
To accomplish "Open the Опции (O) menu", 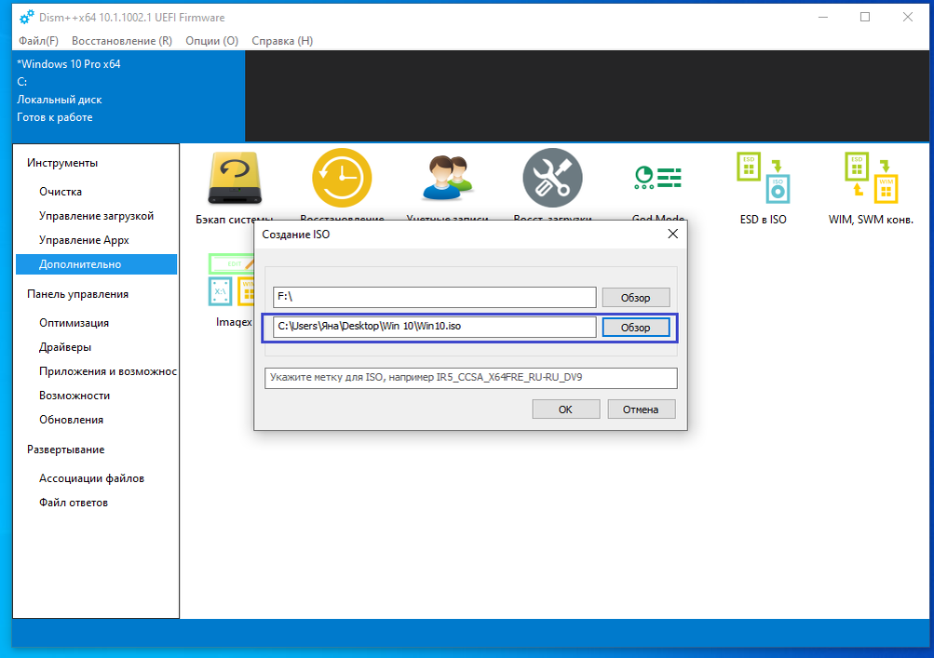I will point(211,41).
